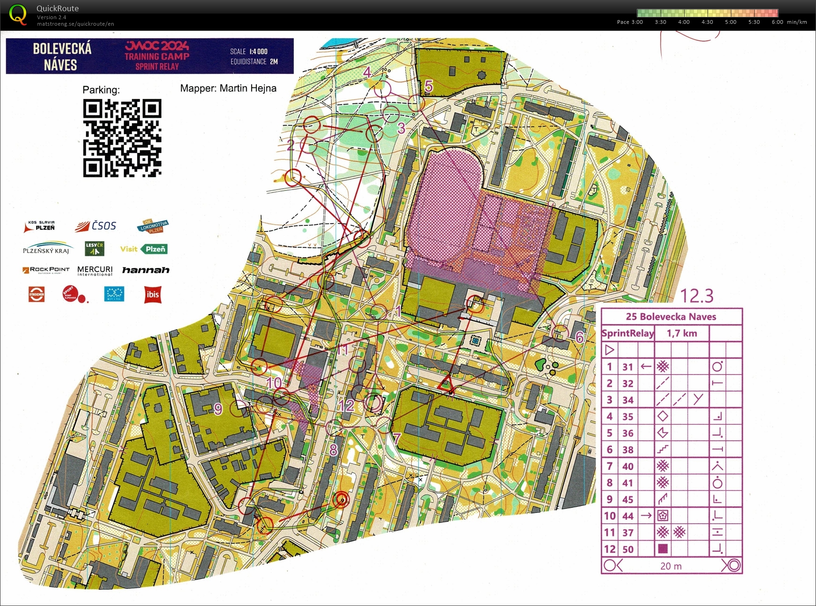The width and height of the screenshot is (816, 606).
Task: Click the Streicher logo
Action: click(x=36, y=295)
